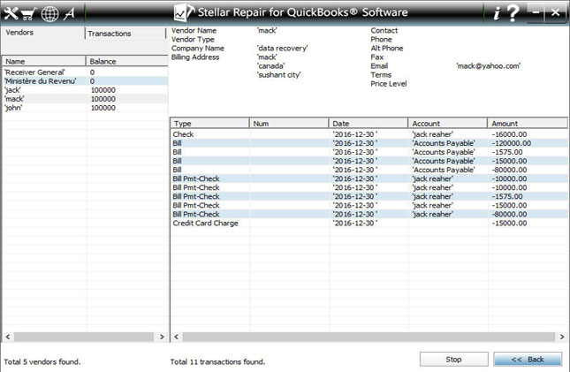
Task: Select vendor 'Receiver General'
Action: pyautogui.click(x=85, y=72)
